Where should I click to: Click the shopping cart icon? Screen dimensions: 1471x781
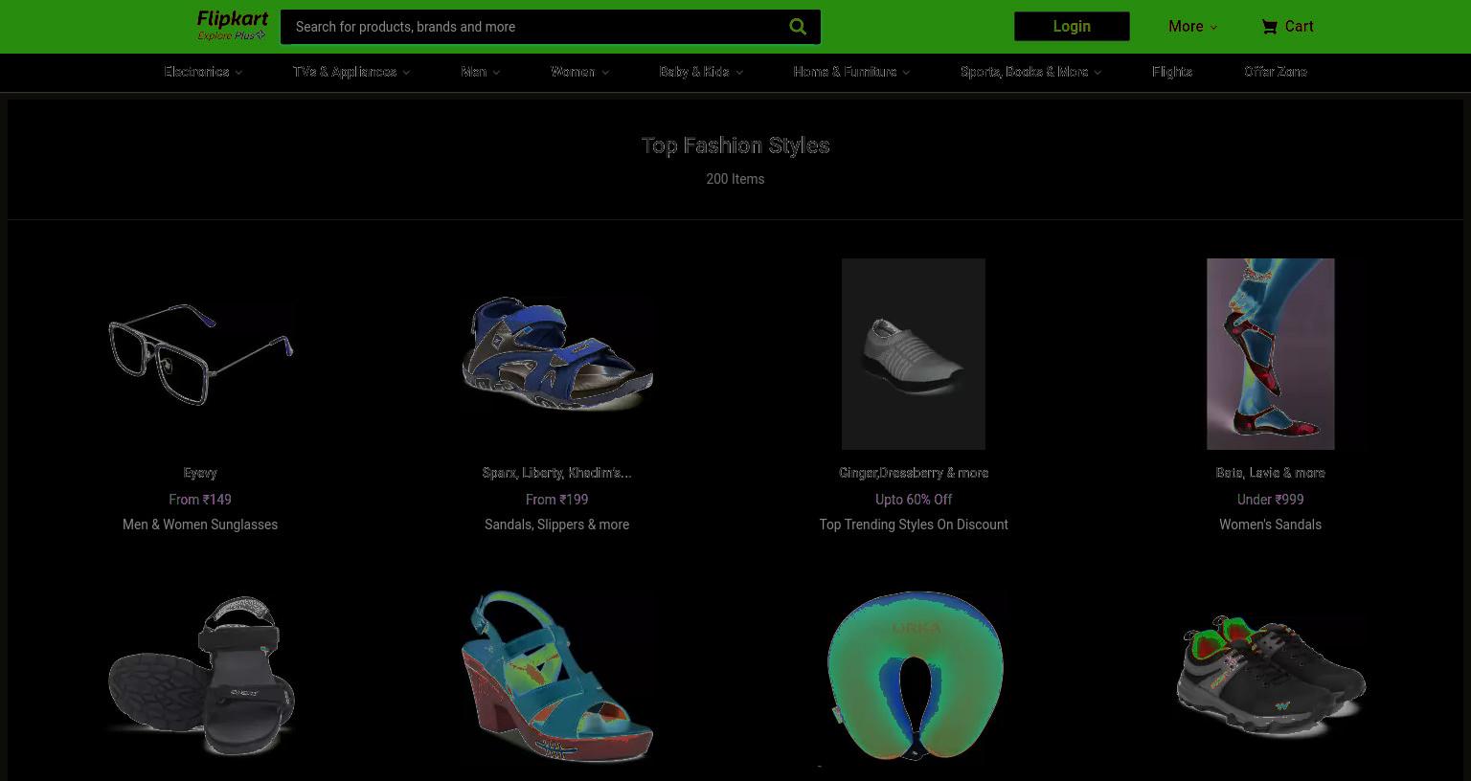coord(1269,27)
